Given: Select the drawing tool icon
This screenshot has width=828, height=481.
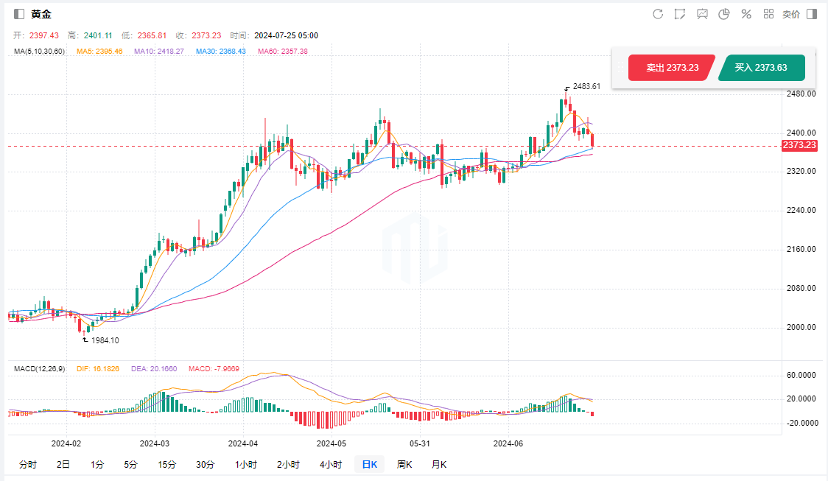Looking at the screenshot, I should (680, 14).
